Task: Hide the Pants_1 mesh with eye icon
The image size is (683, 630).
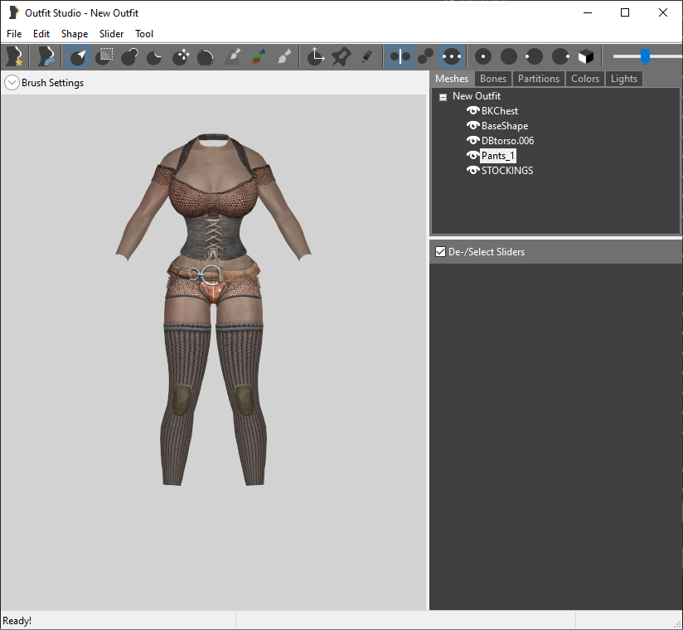Action: pyautogui.click(x=473, y=155)
